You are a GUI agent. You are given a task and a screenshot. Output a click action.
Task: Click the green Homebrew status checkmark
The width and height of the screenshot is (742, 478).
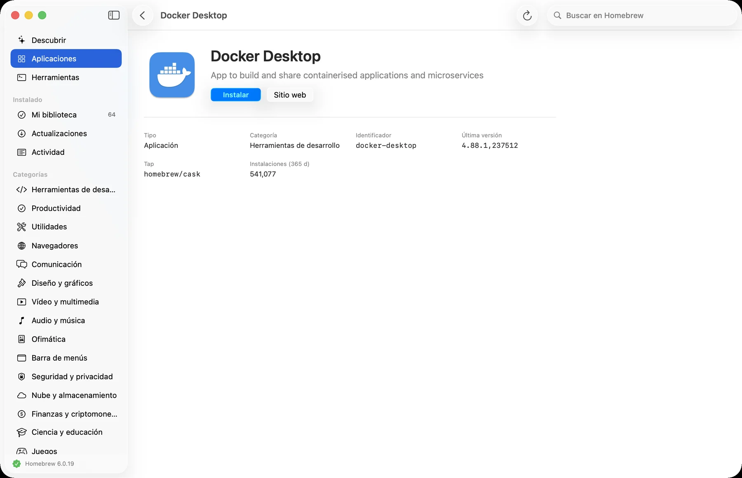point(16,464)
